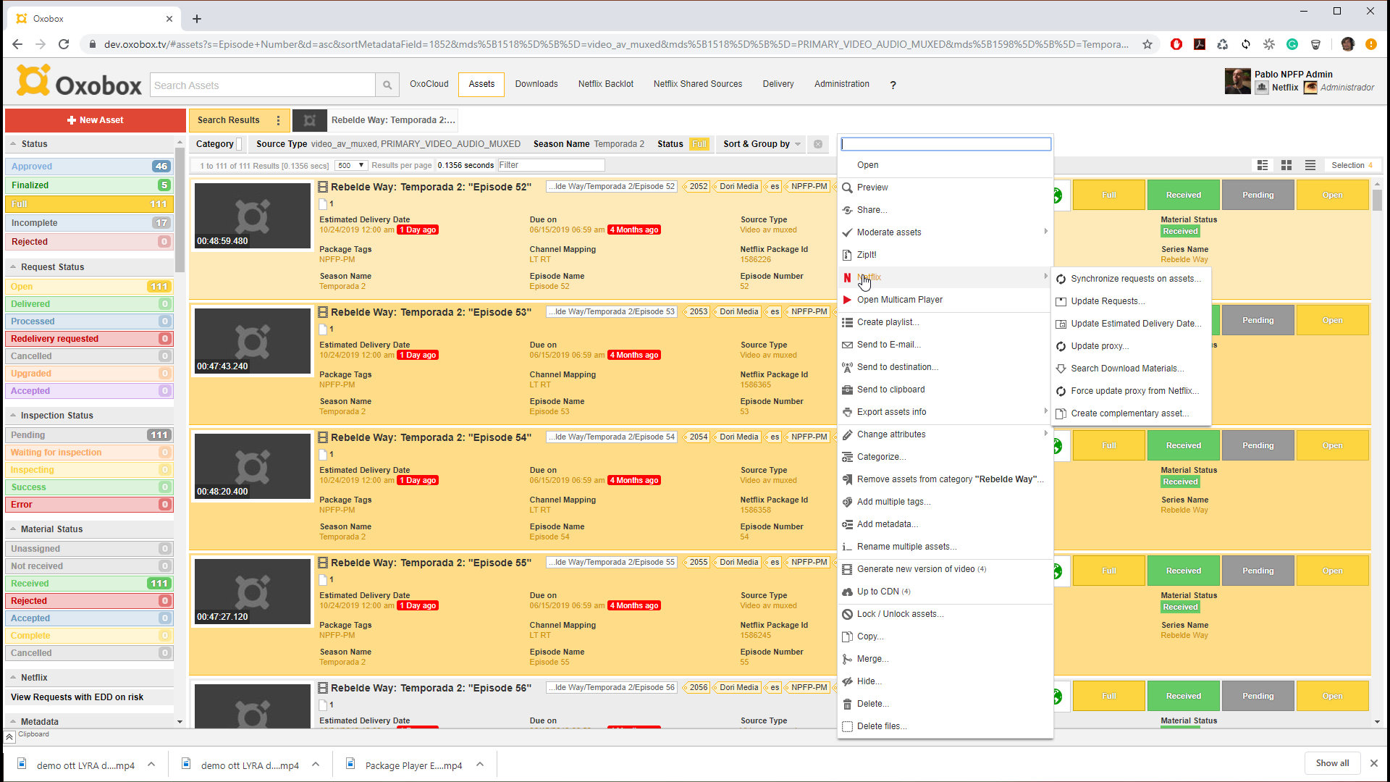The width and height of the screenshot is (1390, 782).
Task: Click the envelope icon for Send to E-mail
Action: point(847,345)
